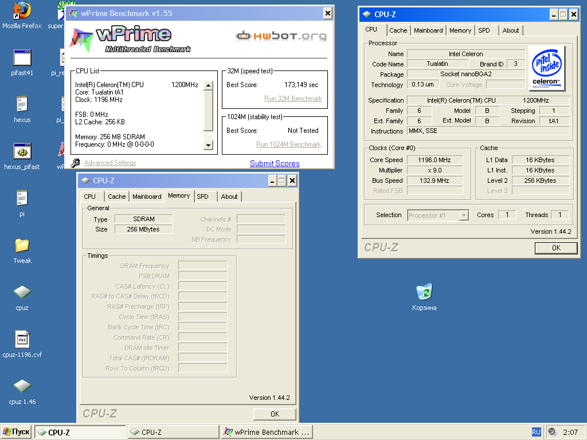Click the Memory Size 256 MBytes field

tap(143, 229)
